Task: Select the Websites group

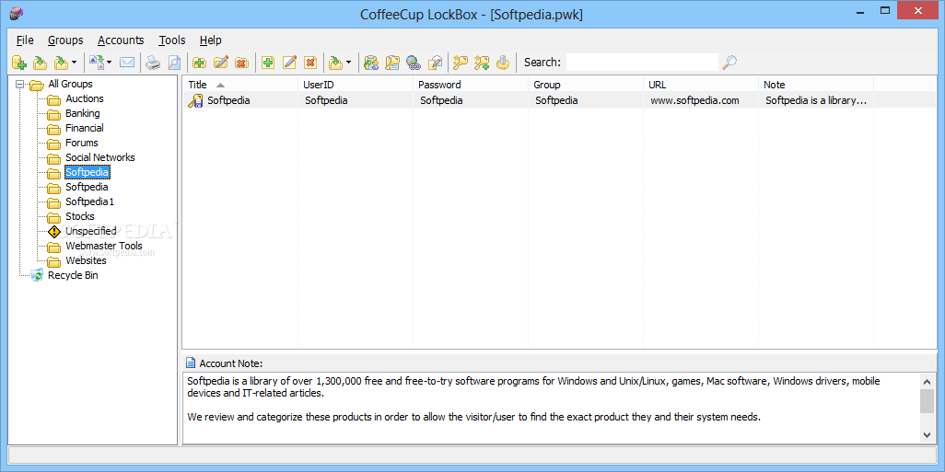Action: click(86, 260)
